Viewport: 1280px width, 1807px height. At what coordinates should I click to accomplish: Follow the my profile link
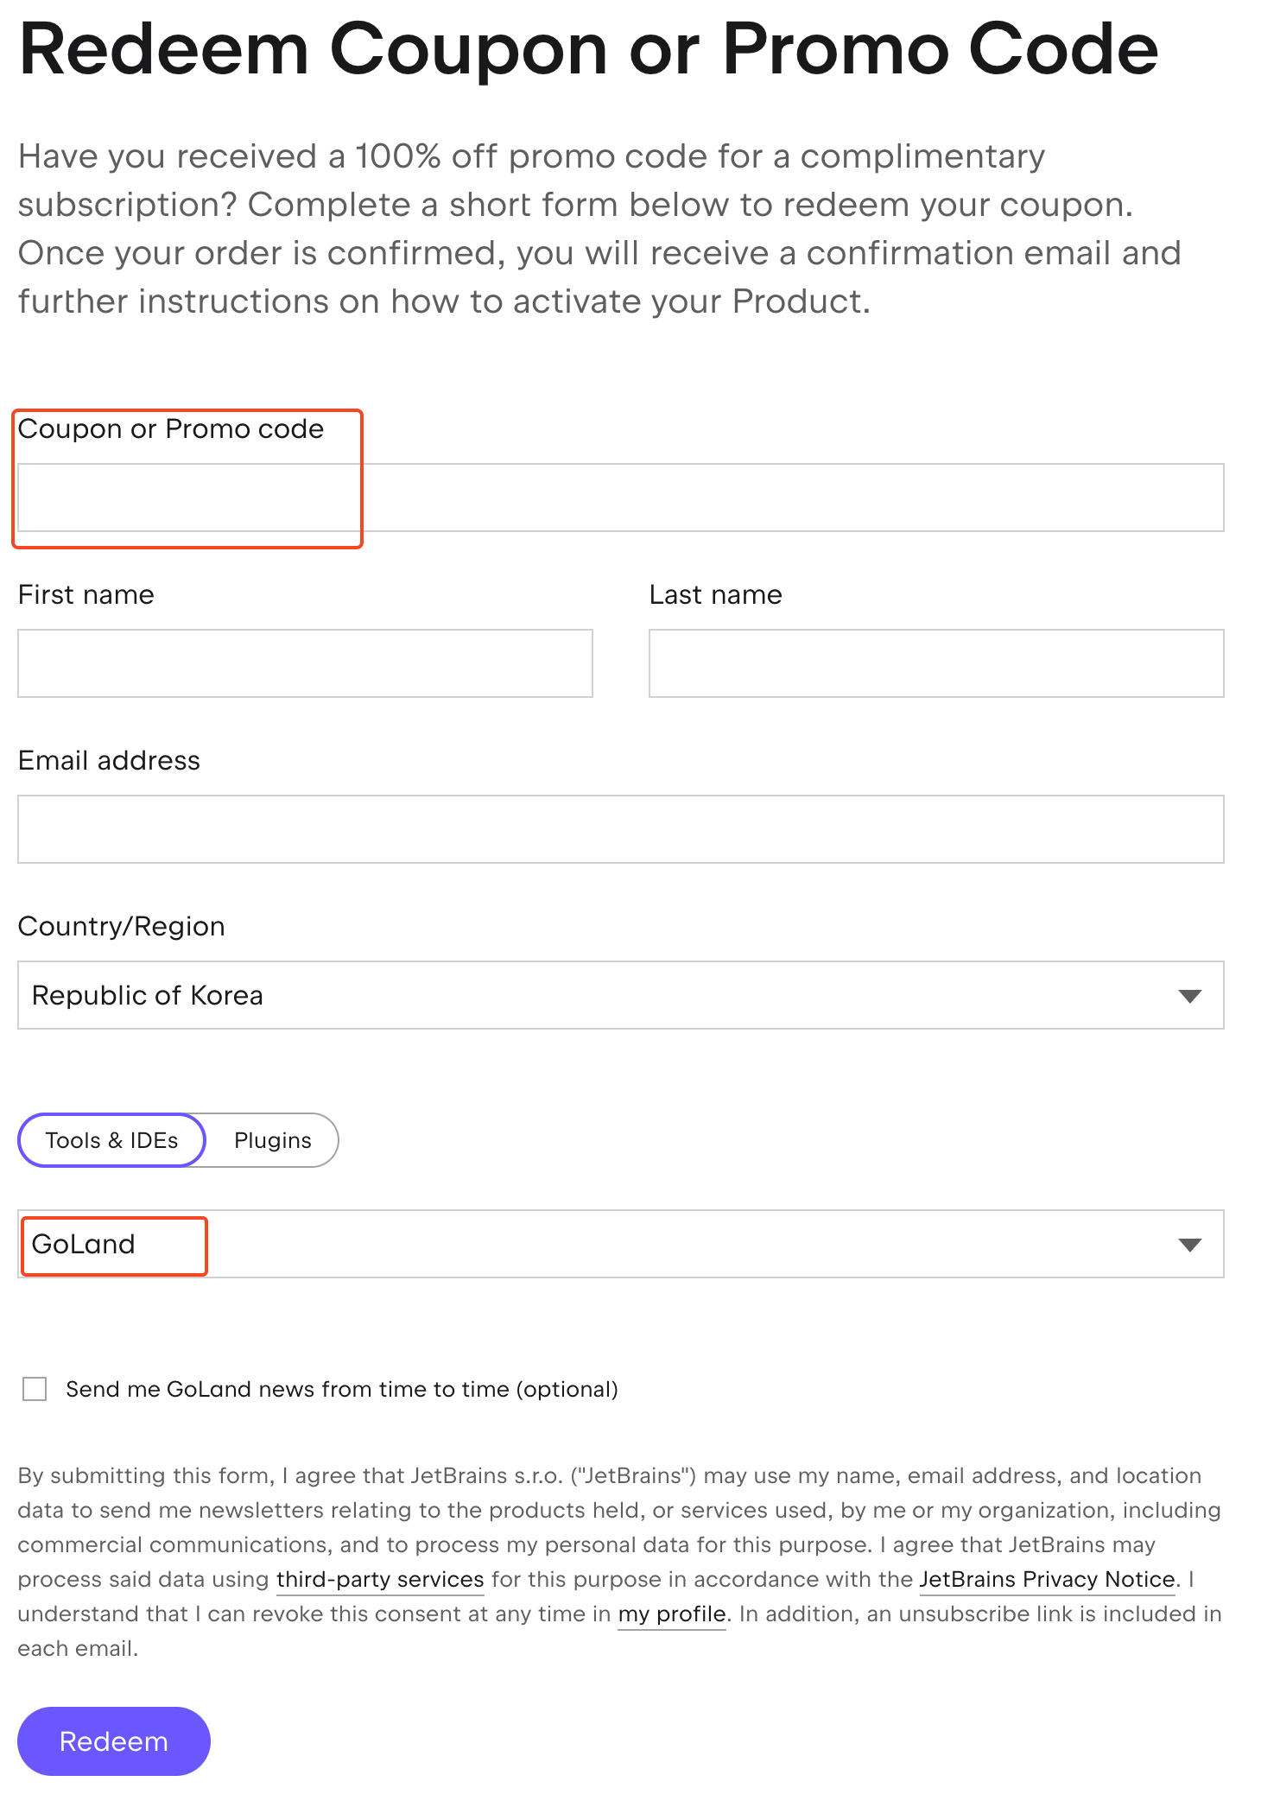pos(672,1614)
